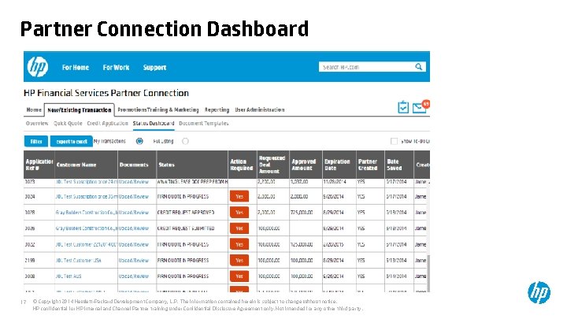
Task: Click Yes action button in row 3024
Action: [x=239, y=196]
